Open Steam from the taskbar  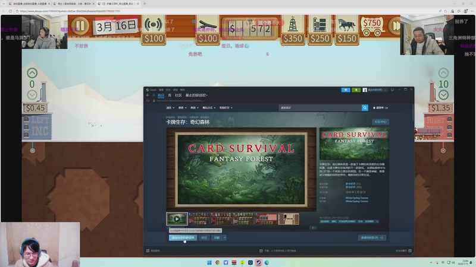(258, 262)
